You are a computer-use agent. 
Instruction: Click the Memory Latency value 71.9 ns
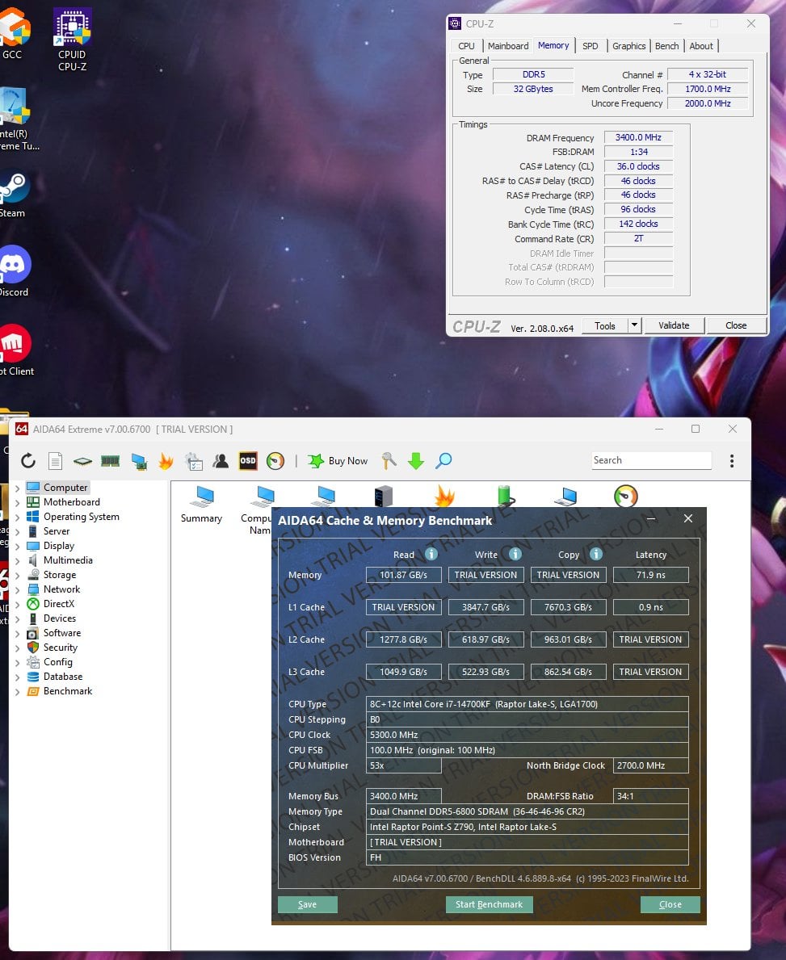coord(650,575)
